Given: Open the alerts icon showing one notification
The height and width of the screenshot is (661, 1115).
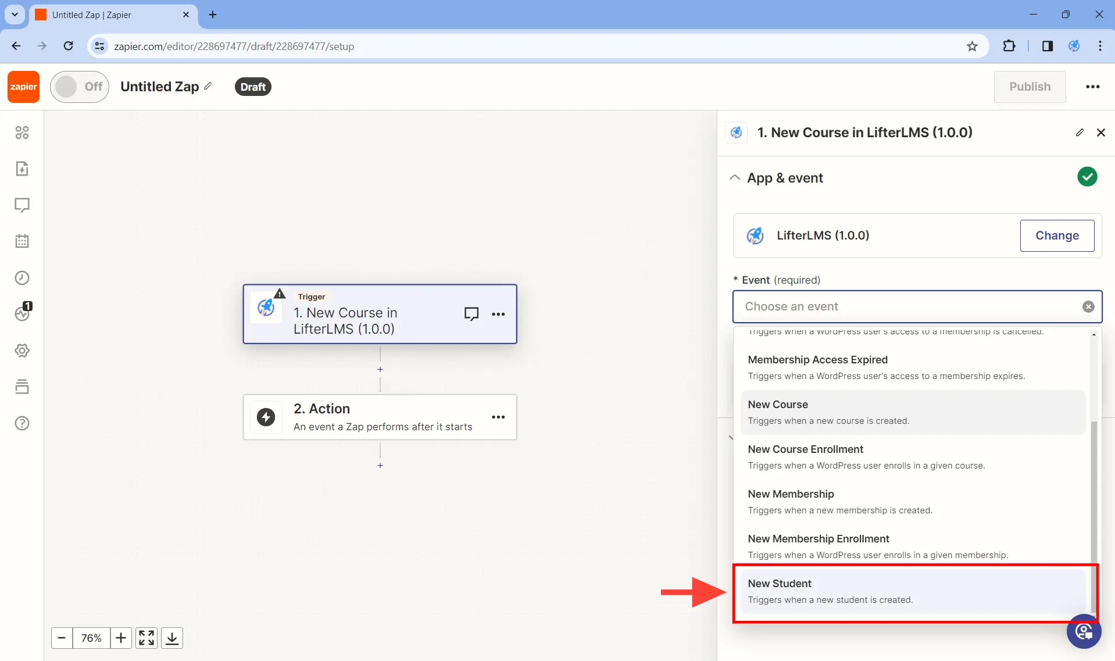Looking at the screenshot, I should coord(22,313).
